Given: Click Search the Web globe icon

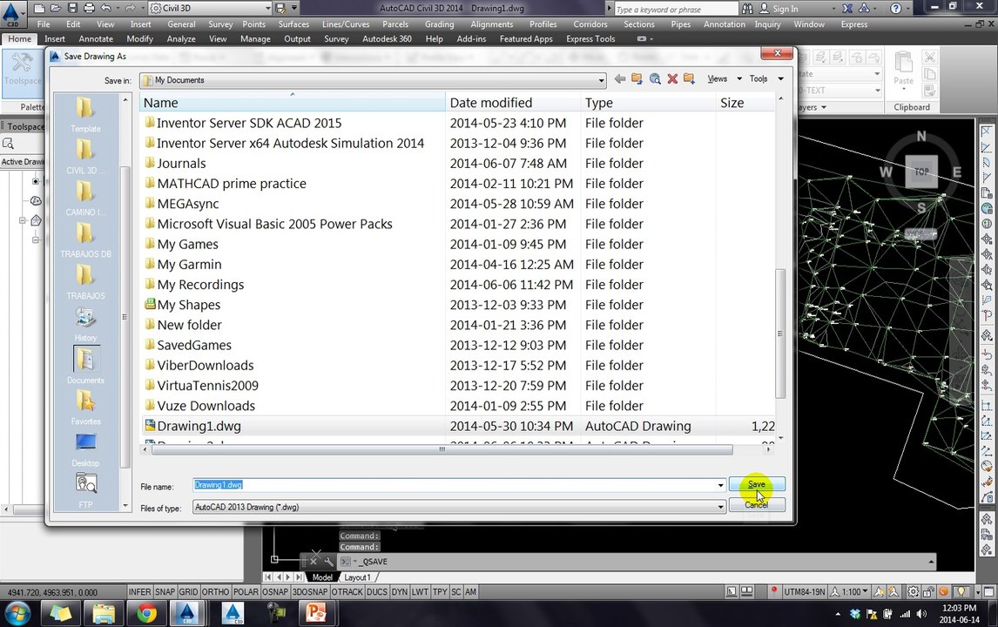Looking at the screenshot, I should point(655,79).
